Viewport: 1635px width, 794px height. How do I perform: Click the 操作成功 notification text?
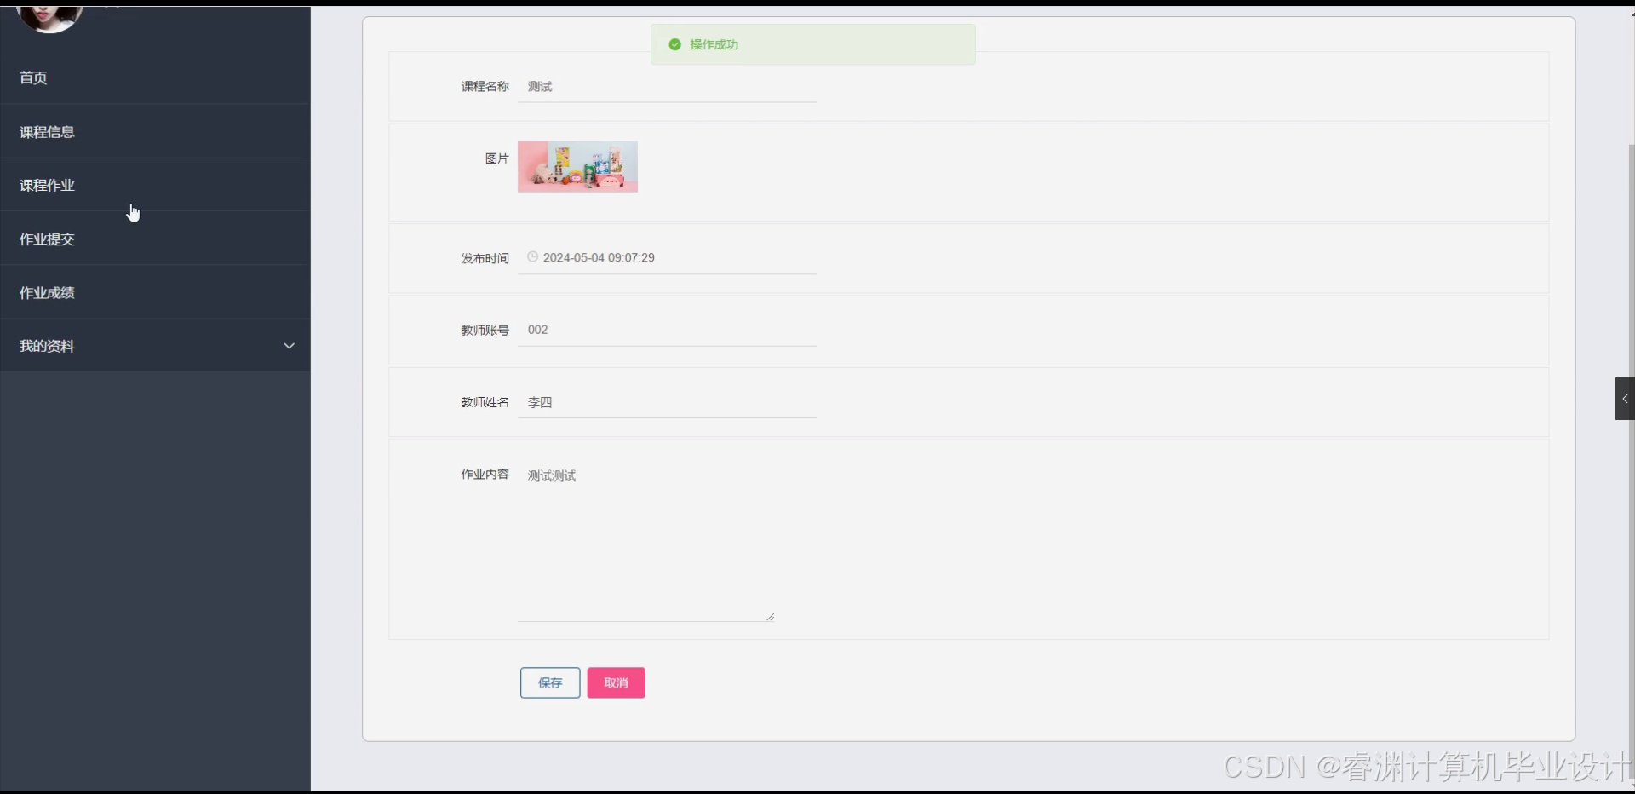pos(714,44)
